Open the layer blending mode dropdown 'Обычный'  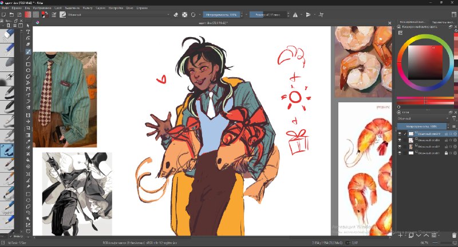423,118
